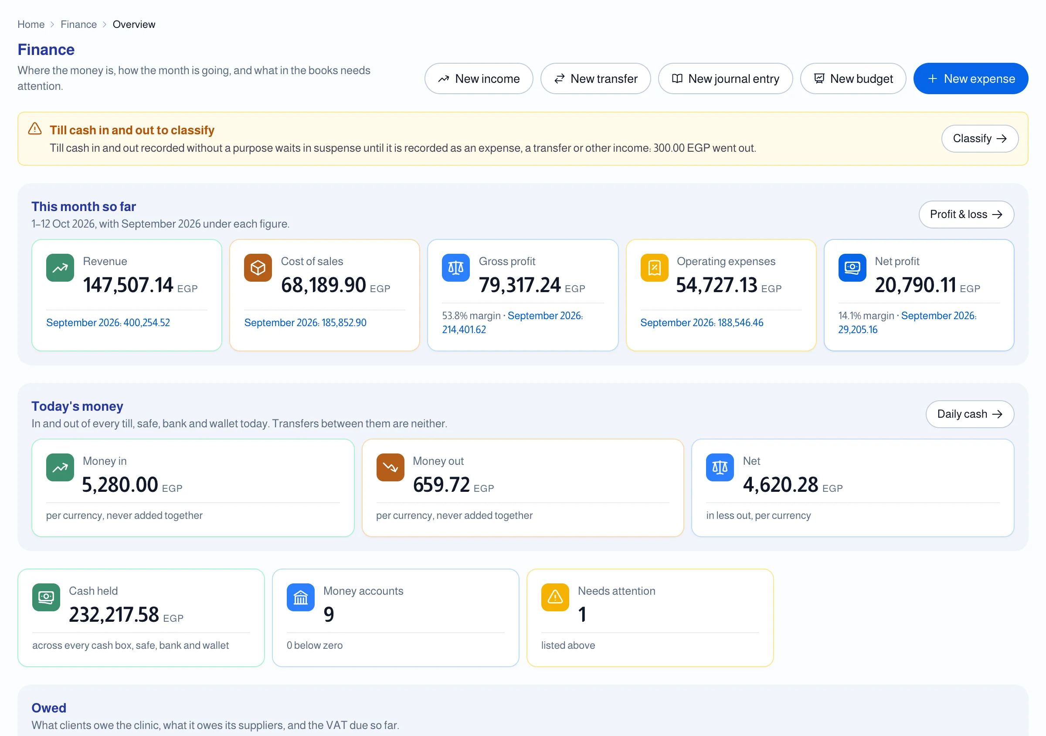Open September 2026: 185,852.90 cost link
This screenshot has height=736, width=1046.
(x=305, y=323)
